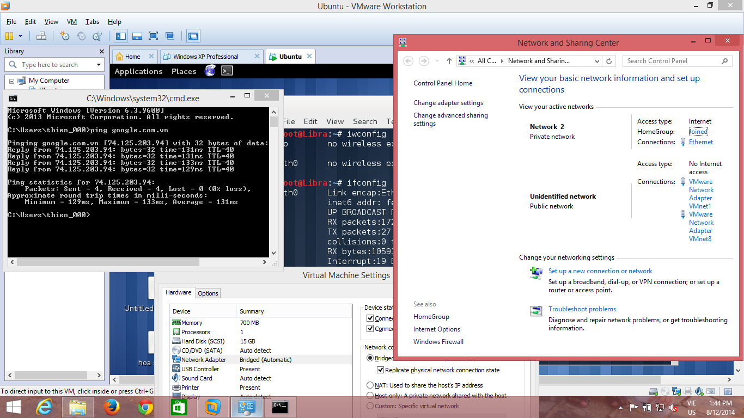
Task: Toggle the thumbnail bar view icon
Action: [137, 36]
